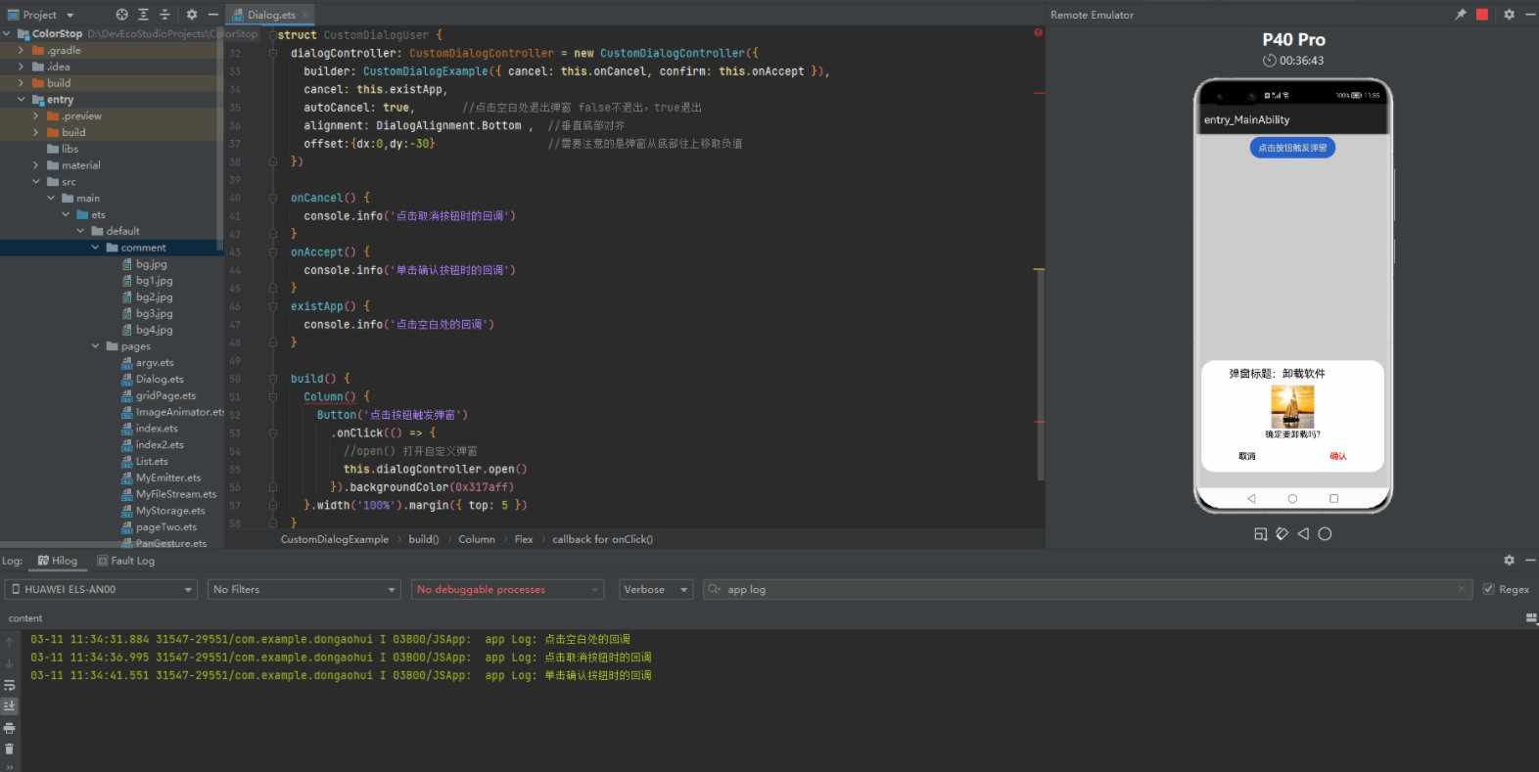This screenshot has width=1539, height=772.
Task: Clear the log search field with X
Action: pos(1462,589)
